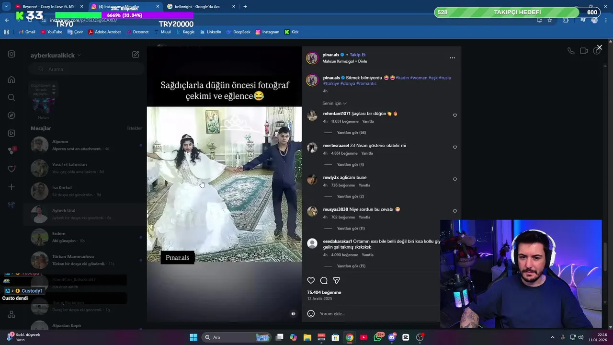This screenshot has width=613, height=345.
Task: Like the comment by mertesraasel
Action: point(455,147)
